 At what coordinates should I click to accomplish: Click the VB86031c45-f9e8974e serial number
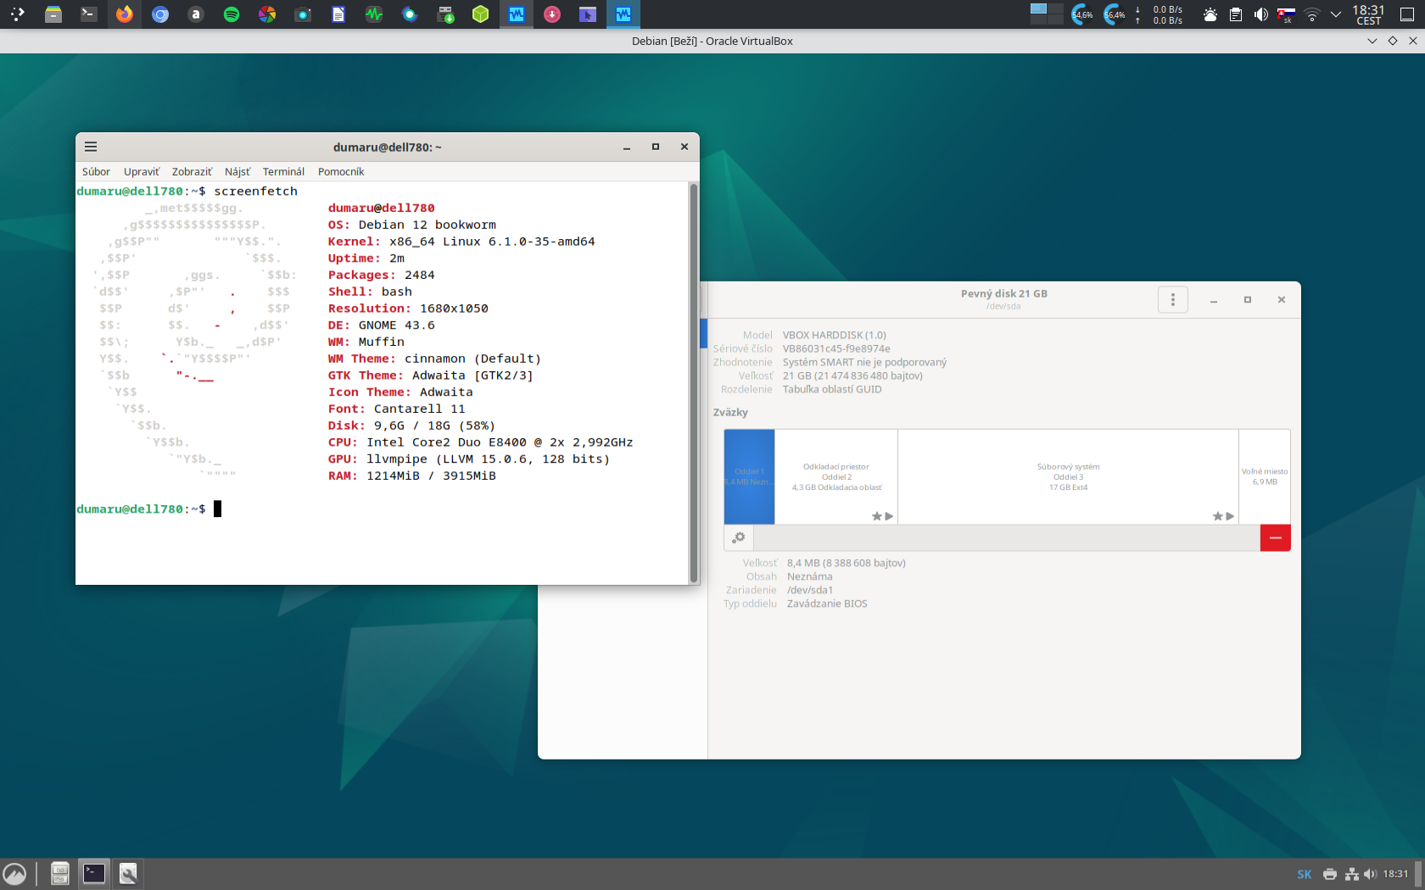[x=836, y=348]
